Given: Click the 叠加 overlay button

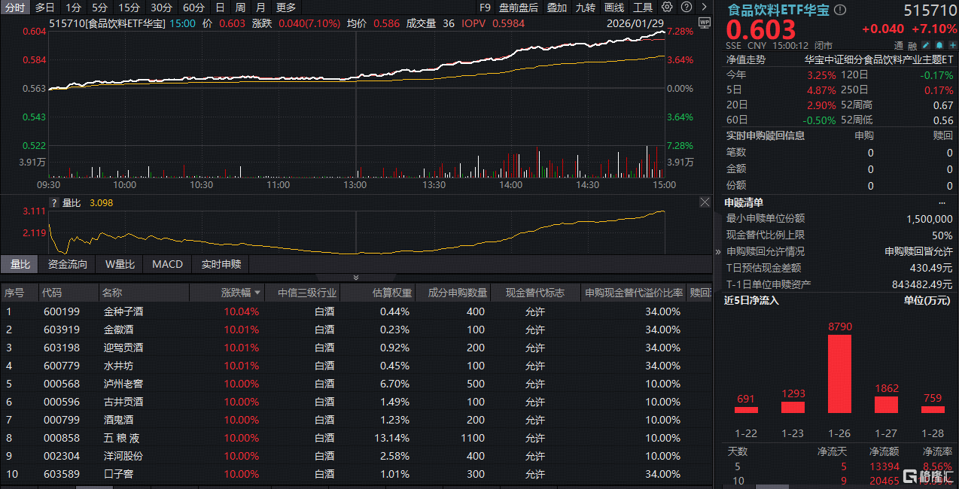Looking at the screenshot, I should click(x=557, y=8).
